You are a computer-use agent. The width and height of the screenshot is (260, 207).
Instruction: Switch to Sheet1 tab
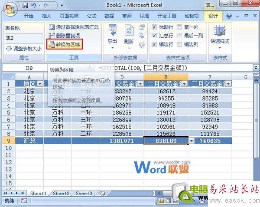(x=38, y=194)
